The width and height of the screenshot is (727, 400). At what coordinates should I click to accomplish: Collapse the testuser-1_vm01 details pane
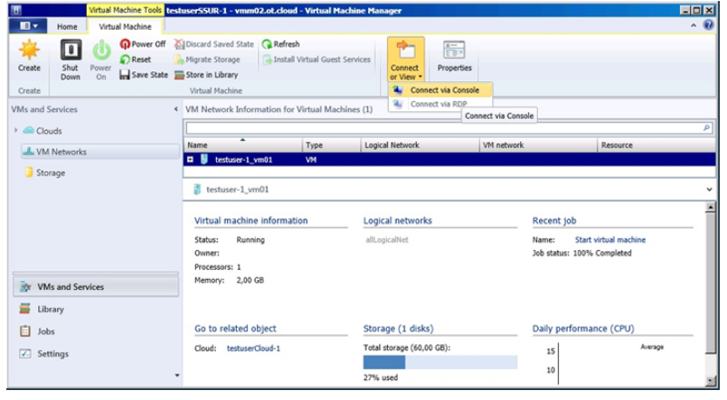coord(708,190)
